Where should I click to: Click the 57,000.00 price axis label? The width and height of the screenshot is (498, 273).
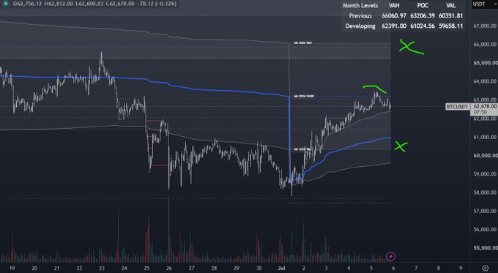tap(485, 211)
